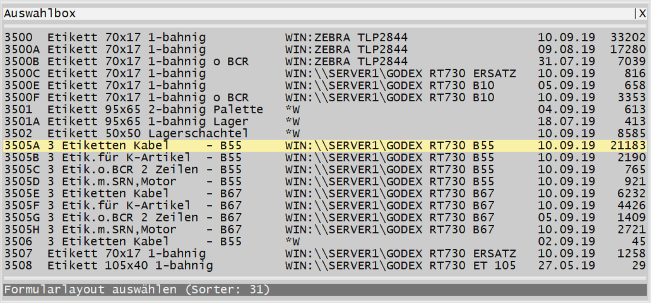Choose the 3500A Etikett 70x17 row

[127, 49]
